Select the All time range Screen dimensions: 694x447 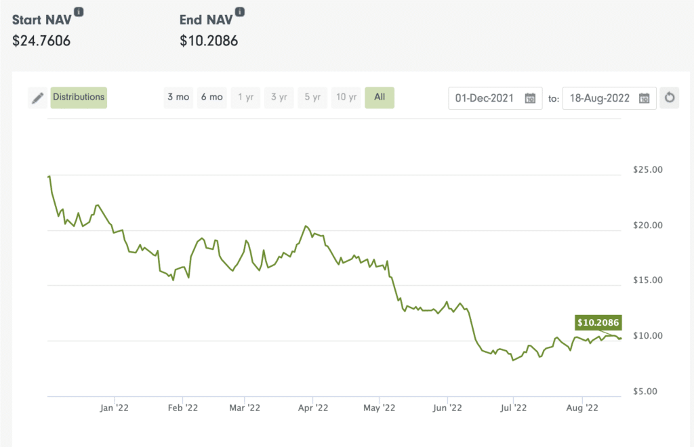(x=380, y=98)
